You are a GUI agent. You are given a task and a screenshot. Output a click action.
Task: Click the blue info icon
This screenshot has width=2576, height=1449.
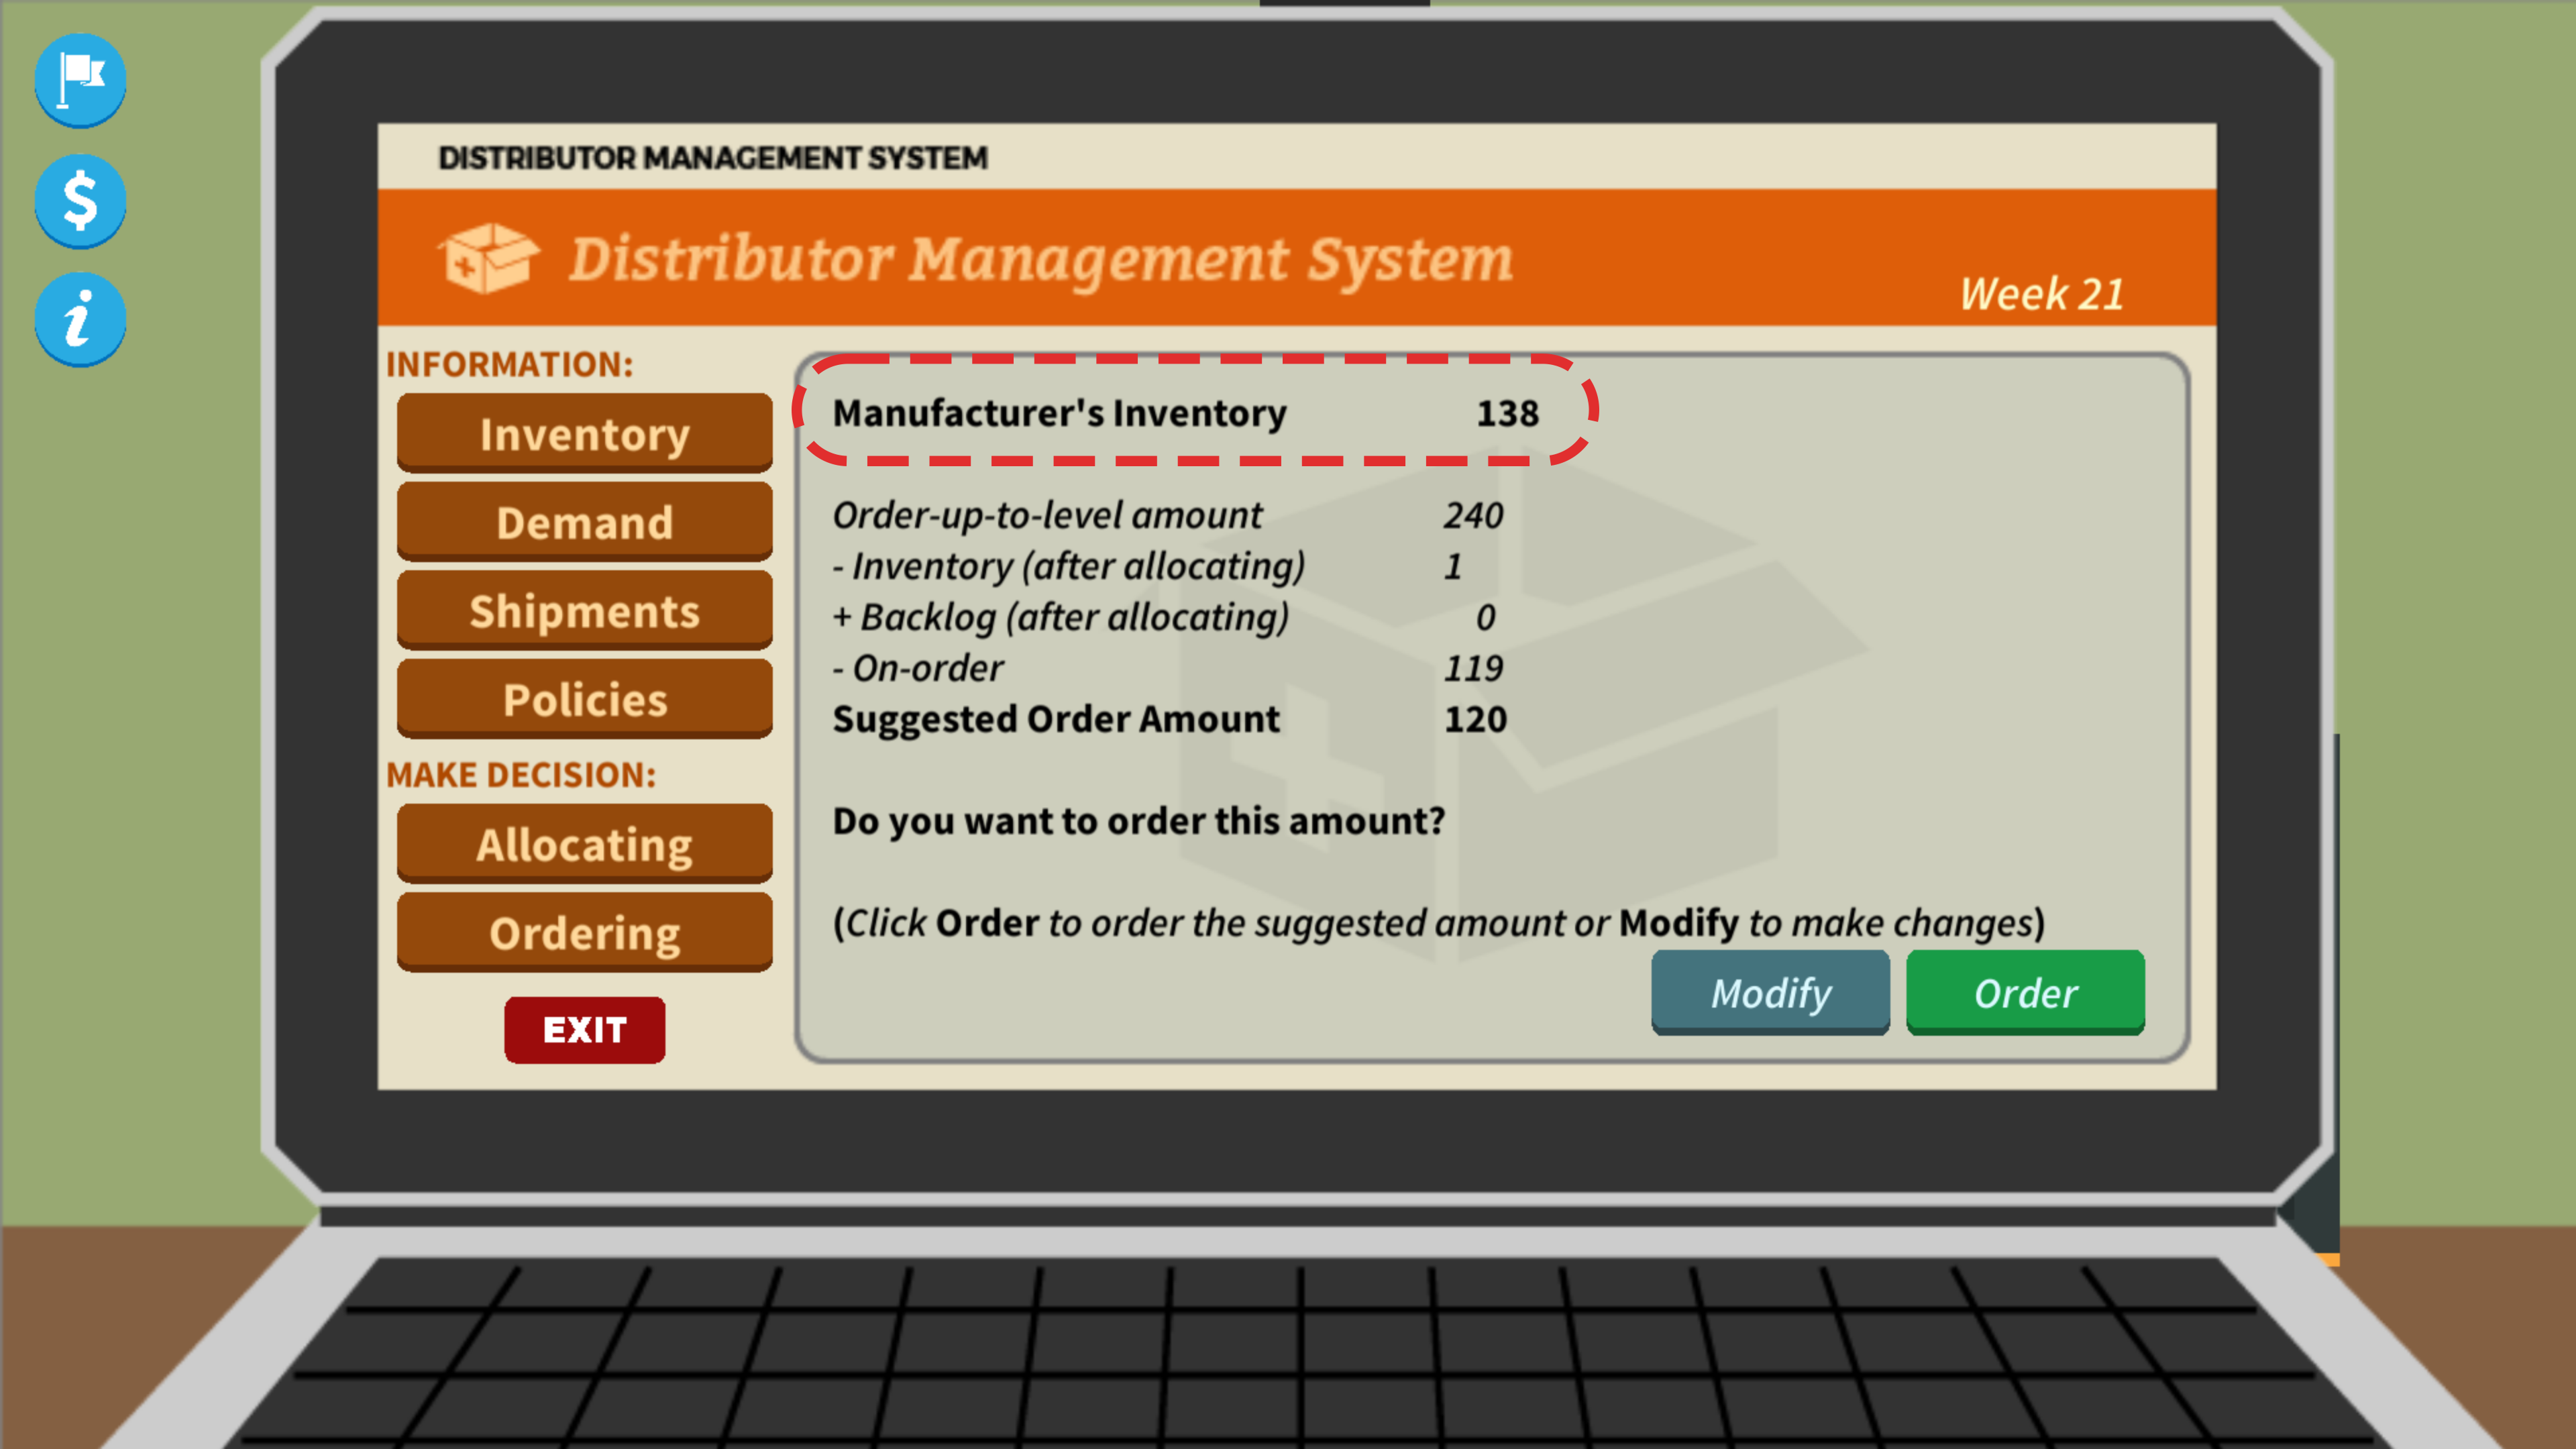click(x=80, y=319)
